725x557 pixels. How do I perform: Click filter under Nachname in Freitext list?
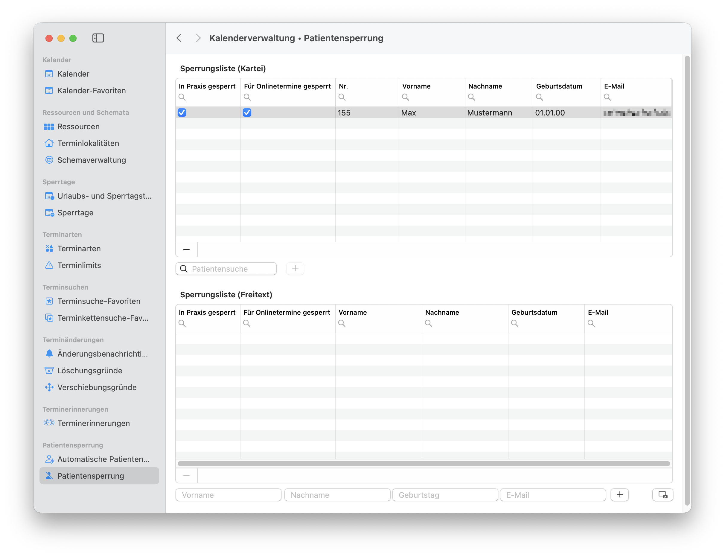(465, 323)
